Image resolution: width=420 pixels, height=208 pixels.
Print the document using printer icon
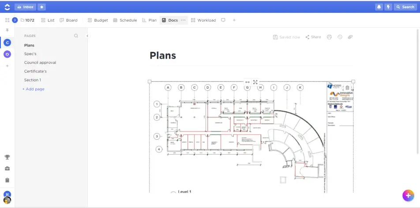pos(329,37)
